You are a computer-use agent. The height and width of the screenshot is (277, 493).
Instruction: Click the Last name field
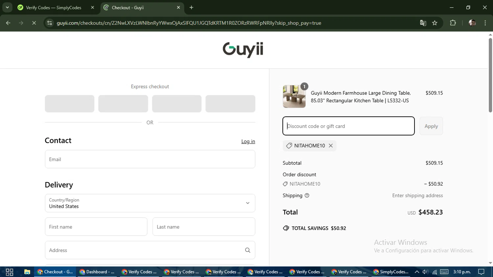(204, 227)
